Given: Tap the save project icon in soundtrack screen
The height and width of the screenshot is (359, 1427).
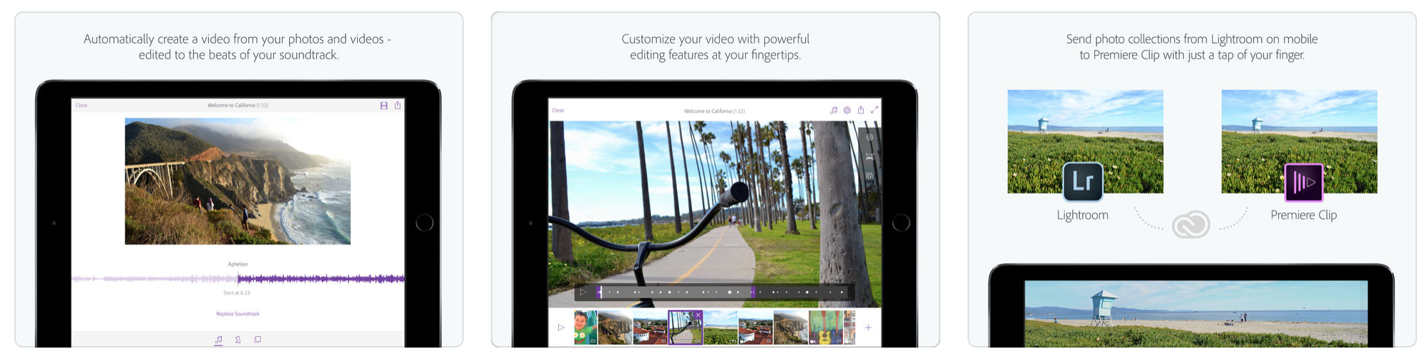Looking at the screenshot, I should (x=384, y=106).
